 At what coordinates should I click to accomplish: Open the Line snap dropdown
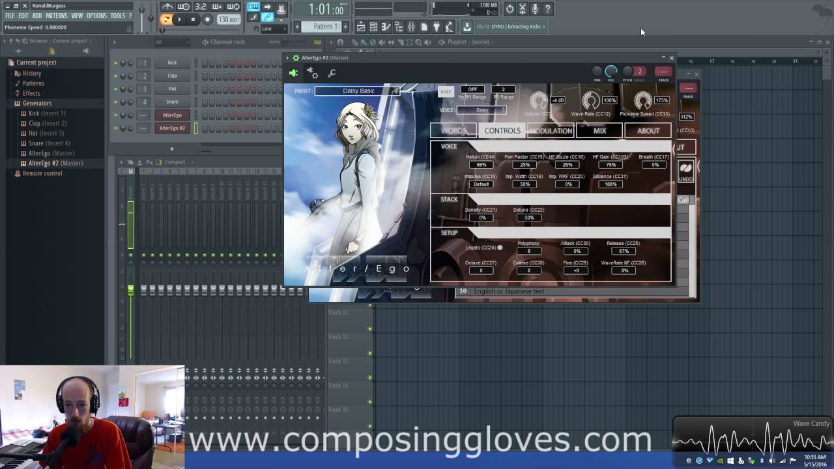(x=272, y=29)
